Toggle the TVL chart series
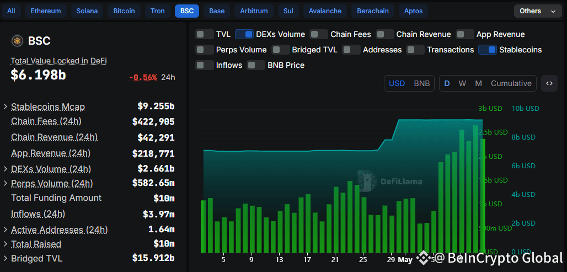Image resolution: width=567 pixels, height=272 pixels. [205, 34]
